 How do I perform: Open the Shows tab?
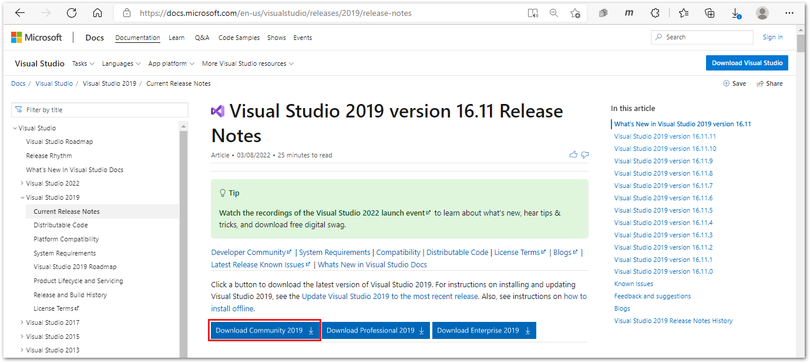[277, 38]
